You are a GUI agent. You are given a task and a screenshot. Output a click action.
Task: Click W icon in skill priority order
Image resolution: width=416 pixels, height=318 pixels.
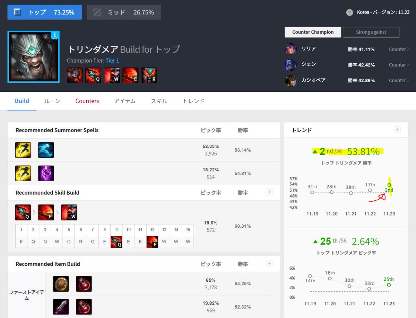[x=69, y=212]
